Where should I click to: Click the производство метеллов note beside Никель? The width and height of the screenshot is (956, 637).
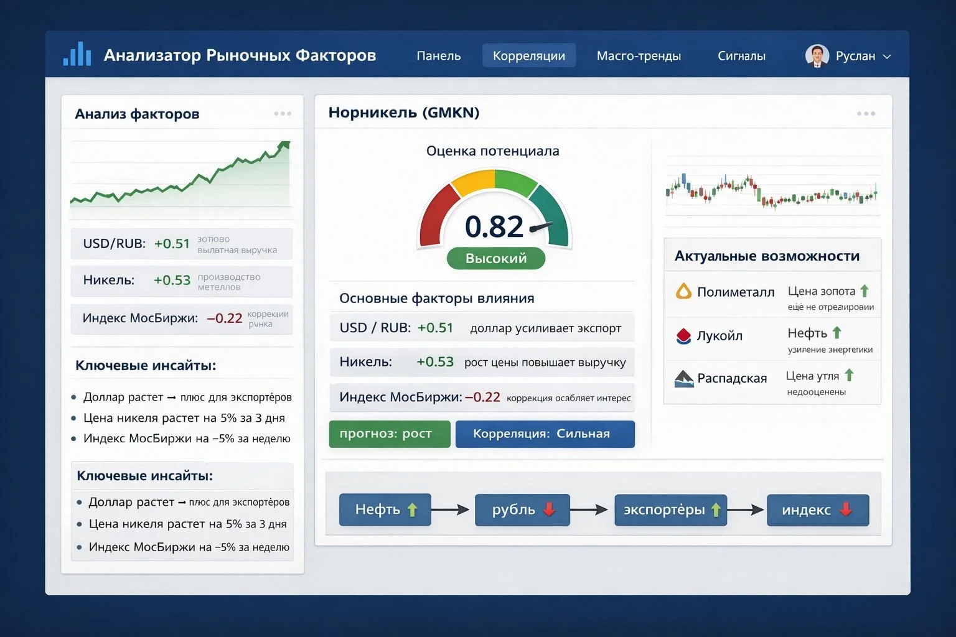(x=229, y=282)
